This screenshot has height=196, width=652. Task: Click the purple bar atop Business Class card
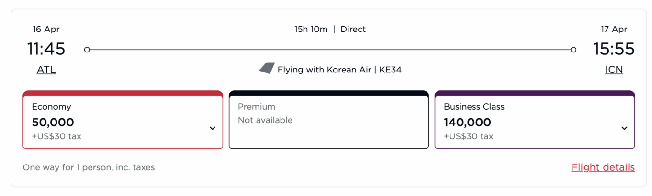tap(534, 93)
